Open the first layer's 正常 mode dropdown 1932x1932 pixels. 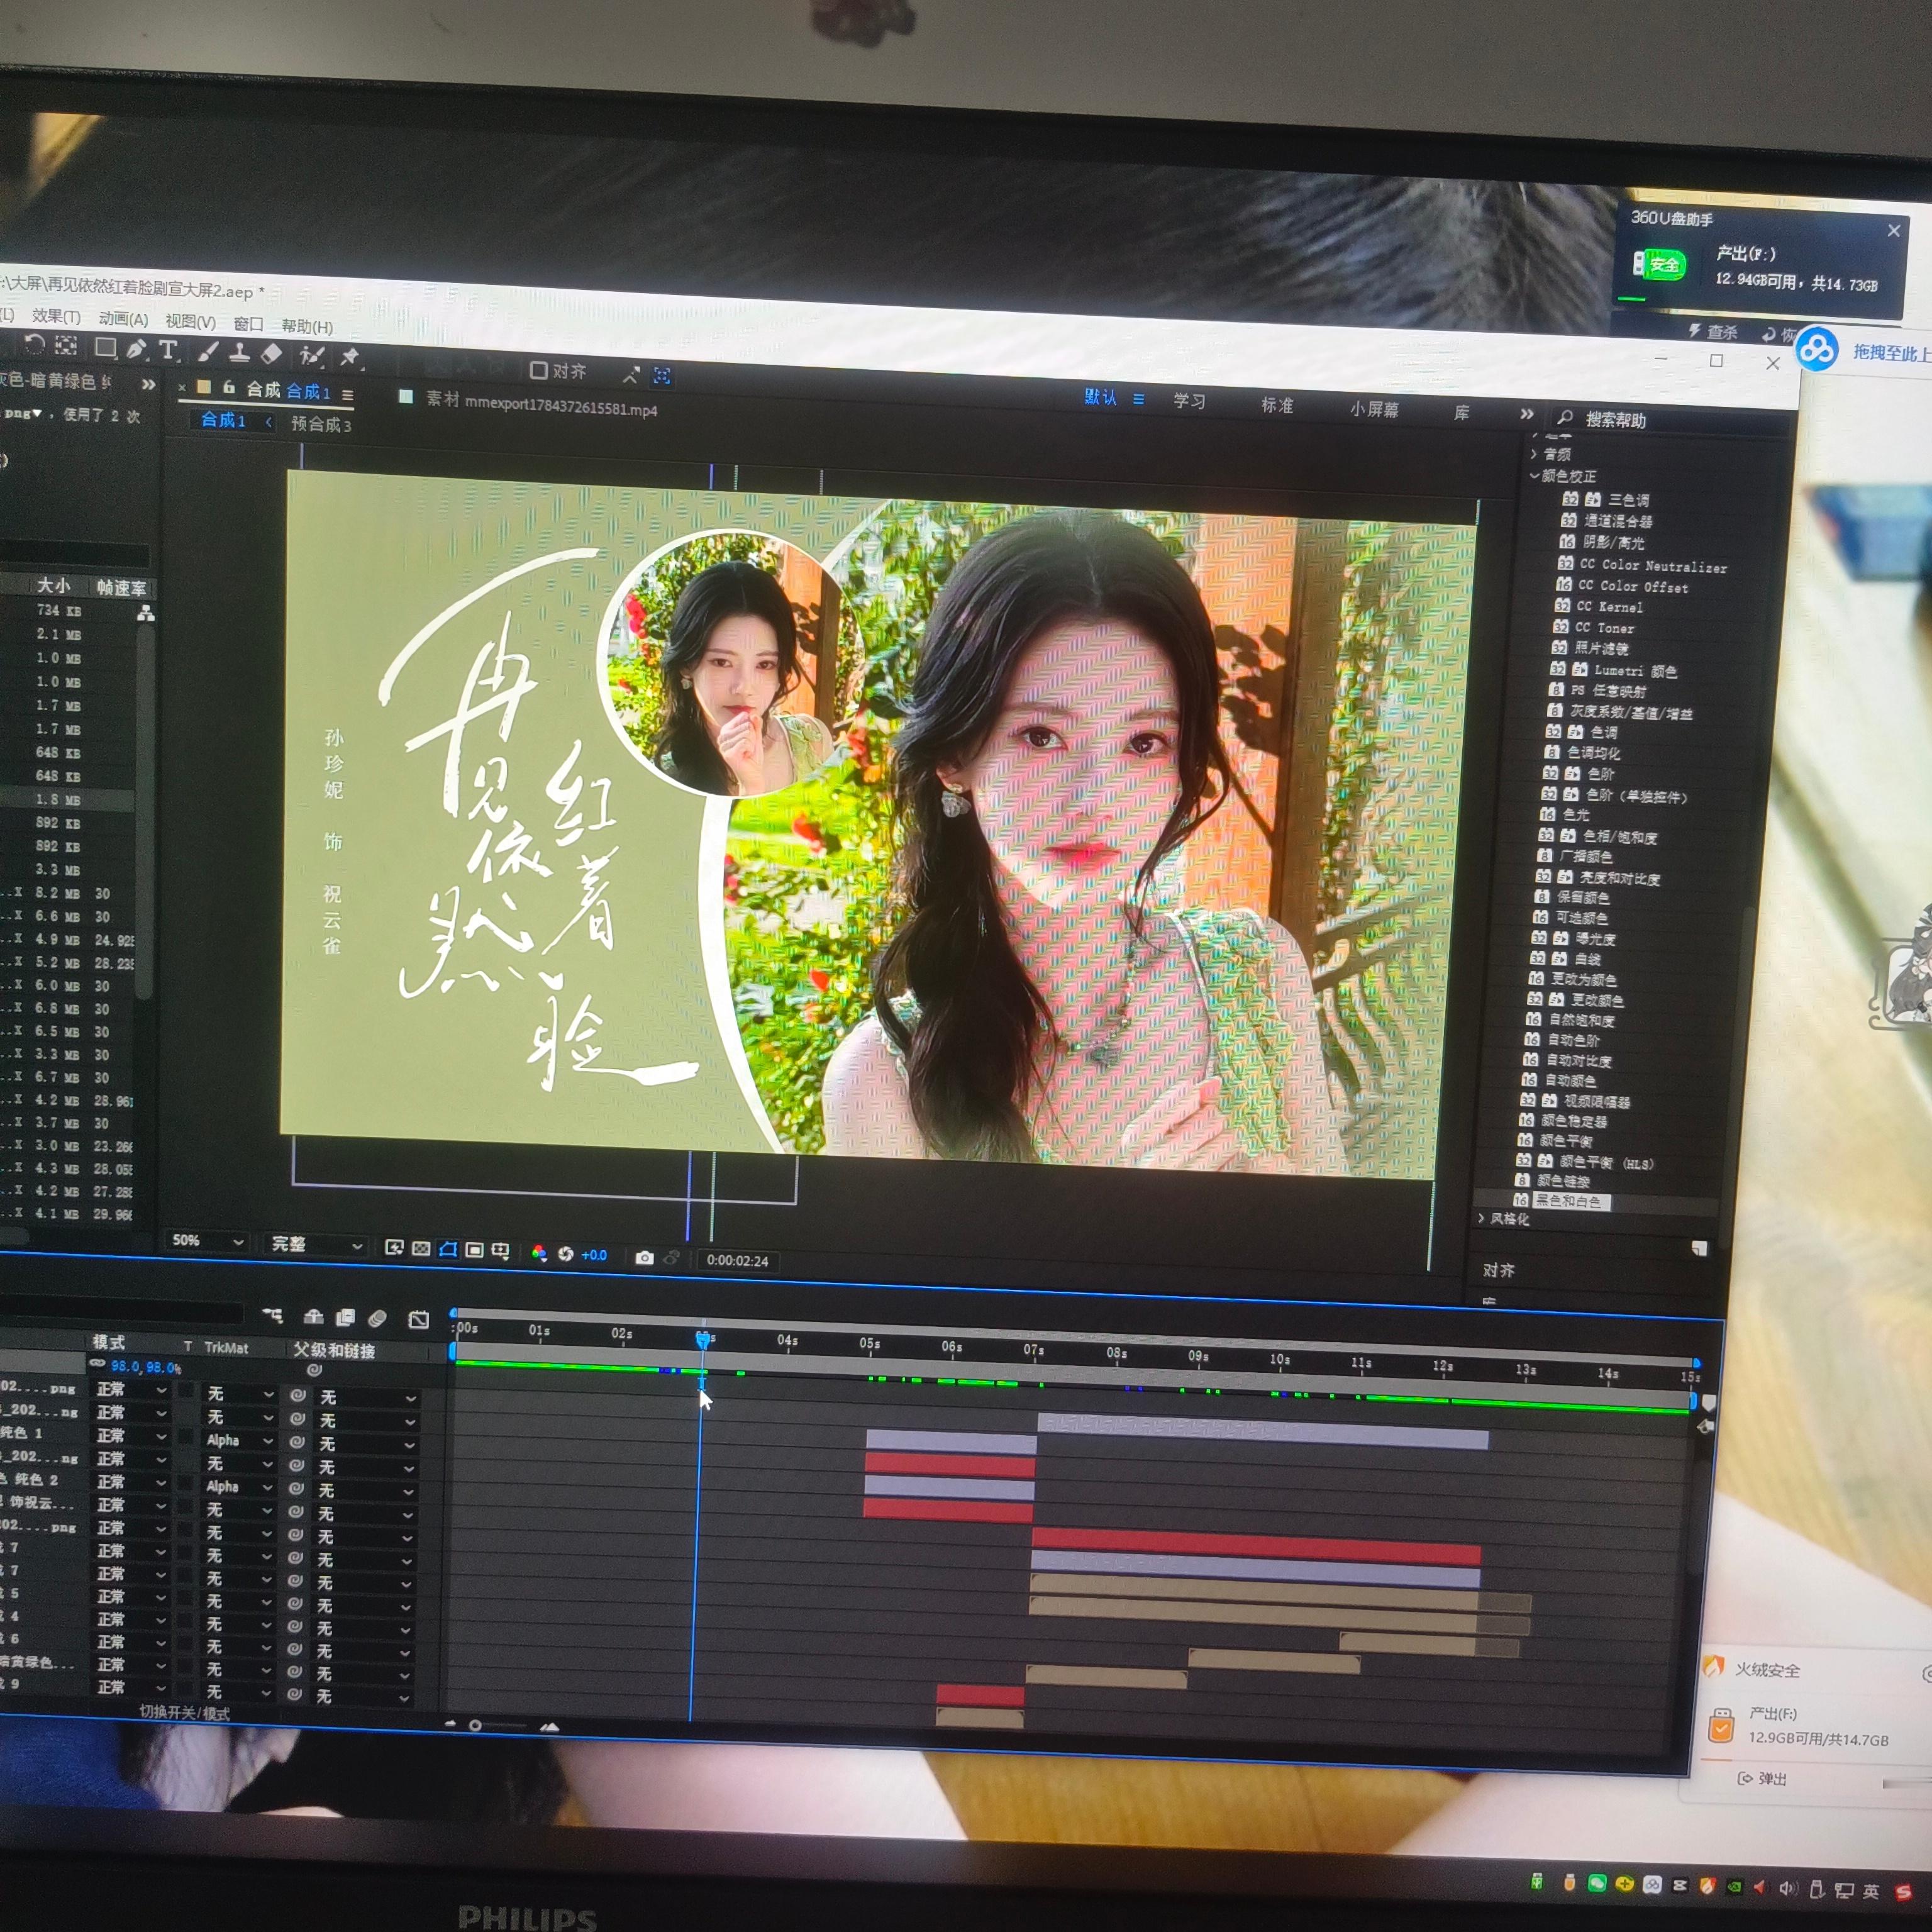pyautogui.click(x=130, y=1390)
